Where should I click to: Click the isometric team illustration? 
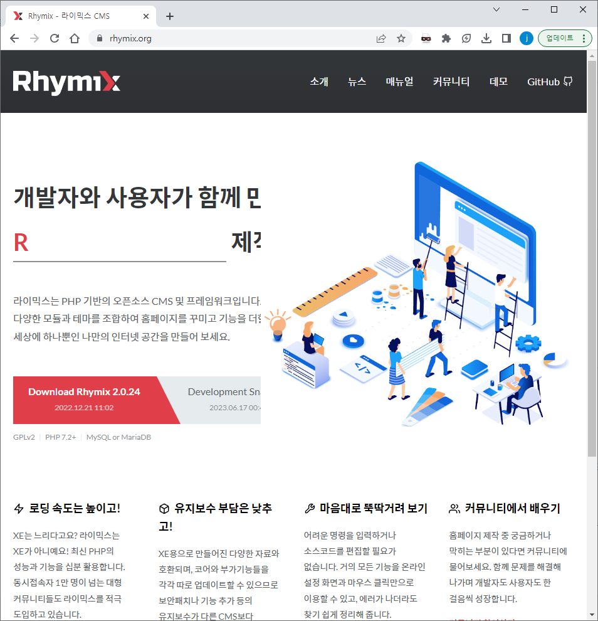point(416,293)
